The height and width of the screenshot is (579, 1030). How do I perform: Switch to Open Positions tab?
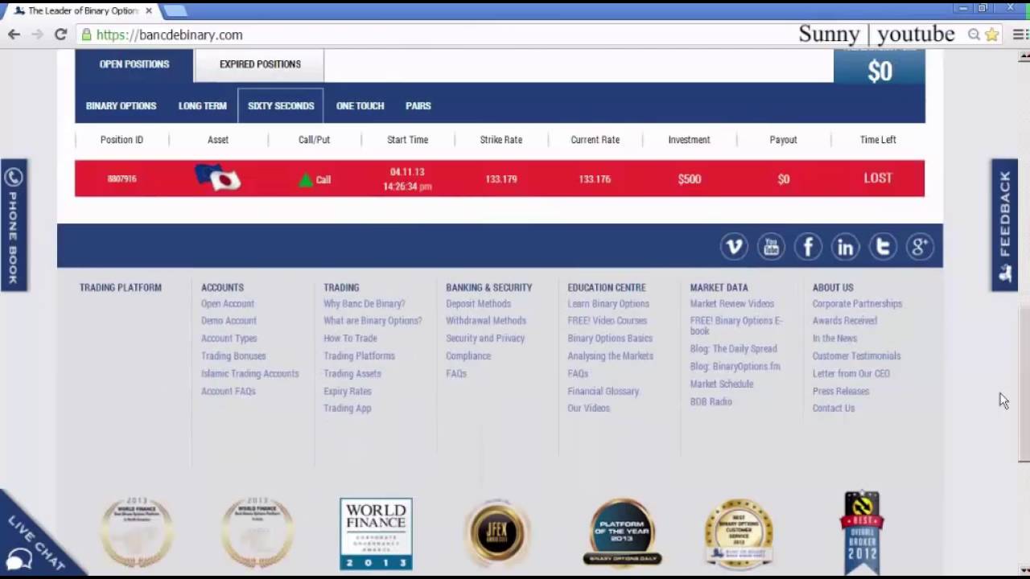pyautogui.click(x=134, y=64)
